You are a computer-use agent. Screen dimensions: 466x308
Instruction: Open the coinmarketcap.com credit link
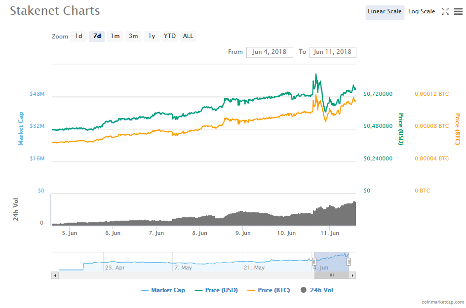(x=442, y=302)
